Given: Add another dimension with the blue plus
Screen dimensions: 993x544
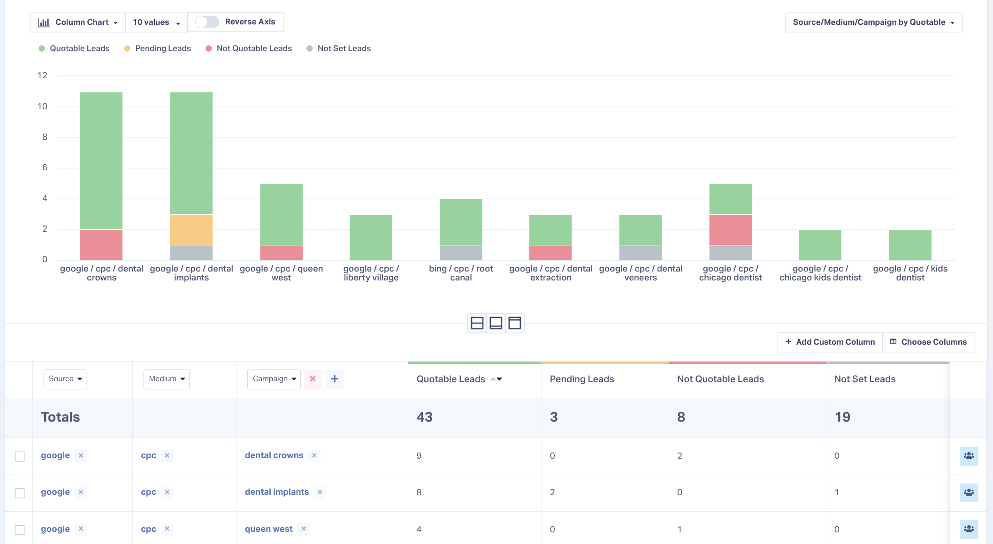Looking at the screenshot, I should tap(335, 379).
